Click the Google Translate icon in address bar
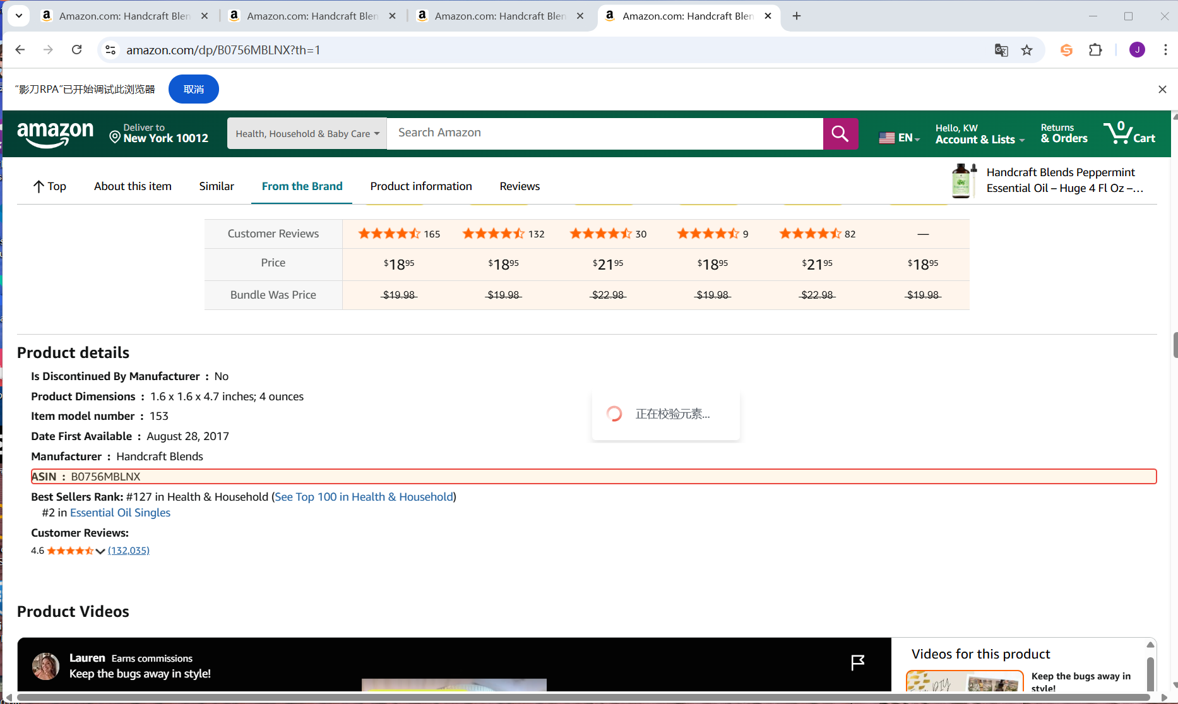 click(x=1001, y=50)
